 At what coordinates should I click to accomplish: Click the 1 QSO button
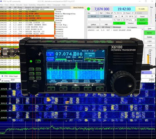coord(149,42)
